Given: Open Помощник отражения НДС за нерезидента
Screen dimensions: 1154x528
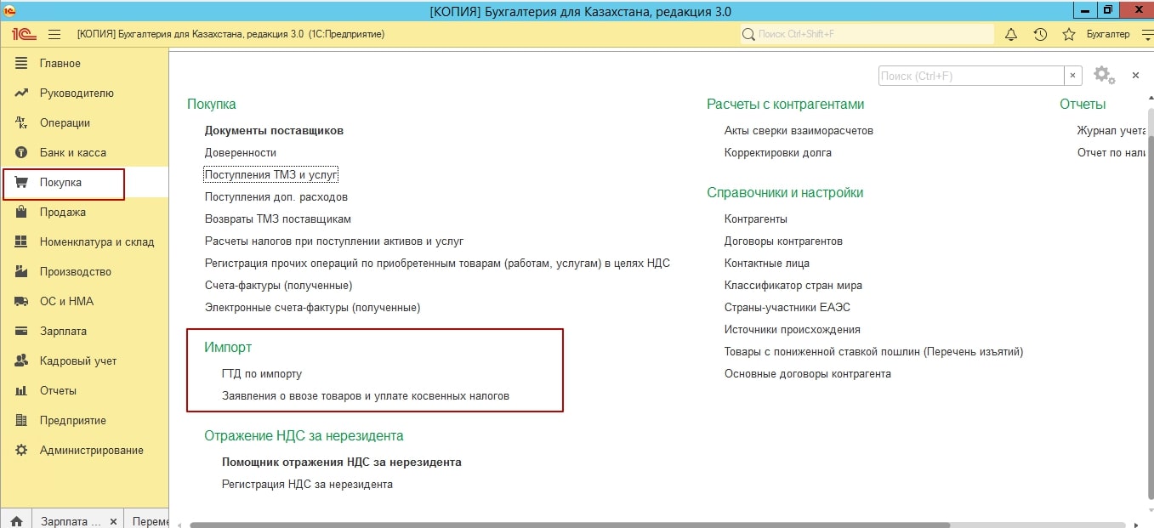Looking at the screenshot, I should point(341,463).
